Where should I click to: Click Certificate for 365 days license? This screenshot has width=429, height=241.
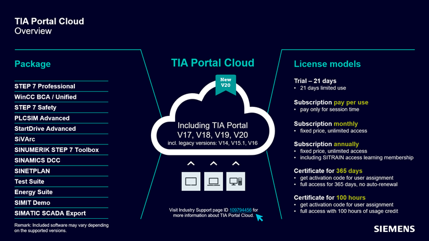pyautogui.click(x=328, y=171)
